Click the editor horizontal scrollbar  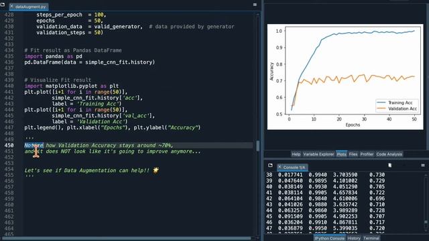click(x=127, y=238)
